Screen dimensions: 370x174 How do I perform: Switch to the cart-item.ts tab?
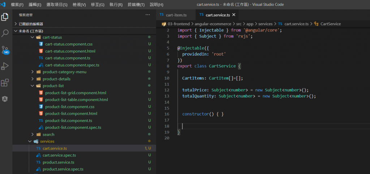pyautogui.click(x=176, y=15)
